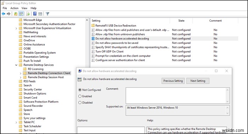Click the RemoteFX USB Device Redirection folder icon
Image resolution: width=248 pixels, height=134 pixels.
click(x=93, y=25)
